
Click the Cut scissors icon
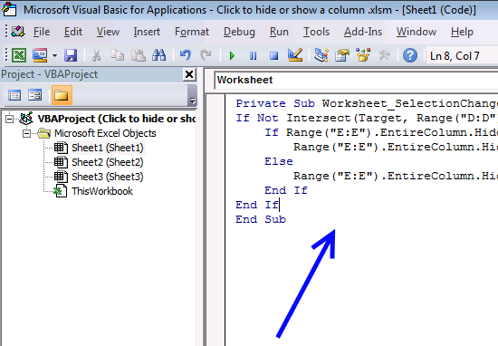point(96,55)
